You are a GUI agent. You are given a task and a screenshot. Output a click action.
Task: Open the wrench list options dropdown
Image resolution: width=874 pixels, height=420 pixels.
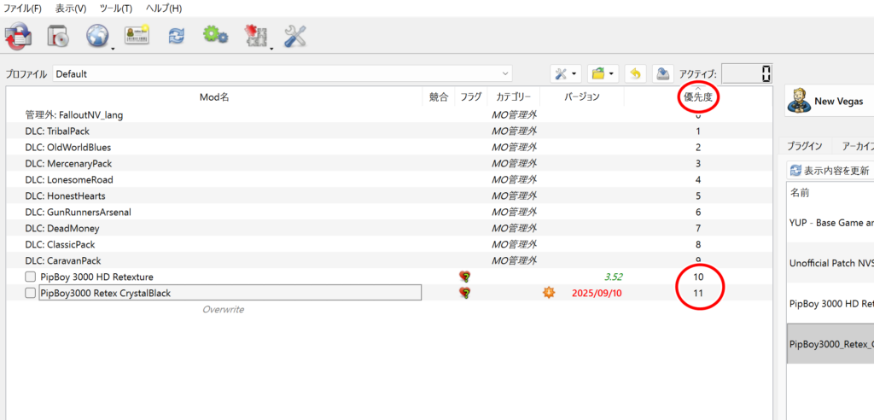[566, 74]
